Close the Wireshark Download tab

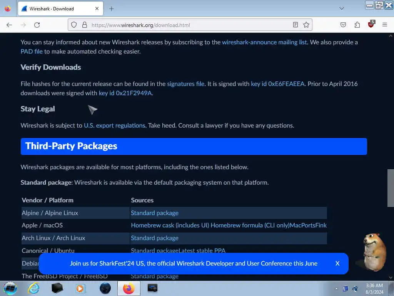click(97, 8)
